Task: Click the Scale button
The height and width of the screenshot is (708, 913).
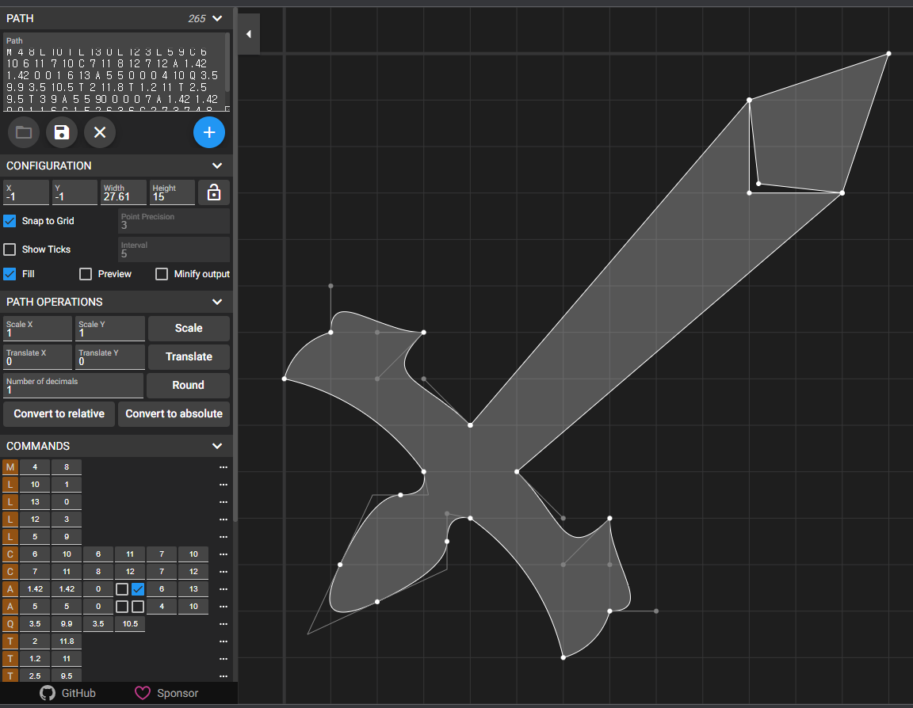Action: [x=189, y=328]
